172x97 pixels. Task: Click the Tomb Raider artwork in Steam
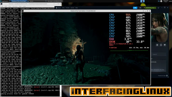(x=160, y=27)
